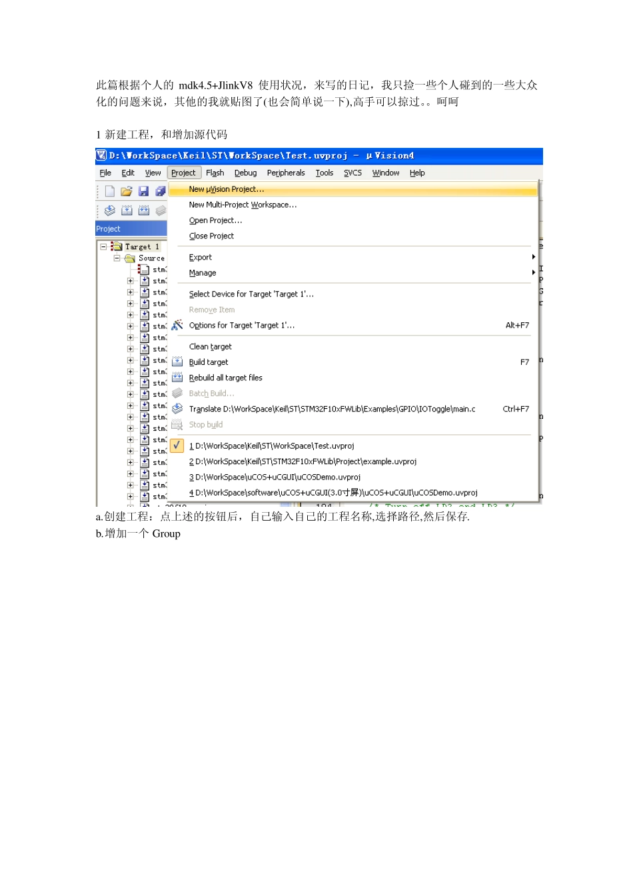The height and width of the screenshot is (895, 633).
Task: Click the µVision logo in the title bar
Action: coord(101,155)
